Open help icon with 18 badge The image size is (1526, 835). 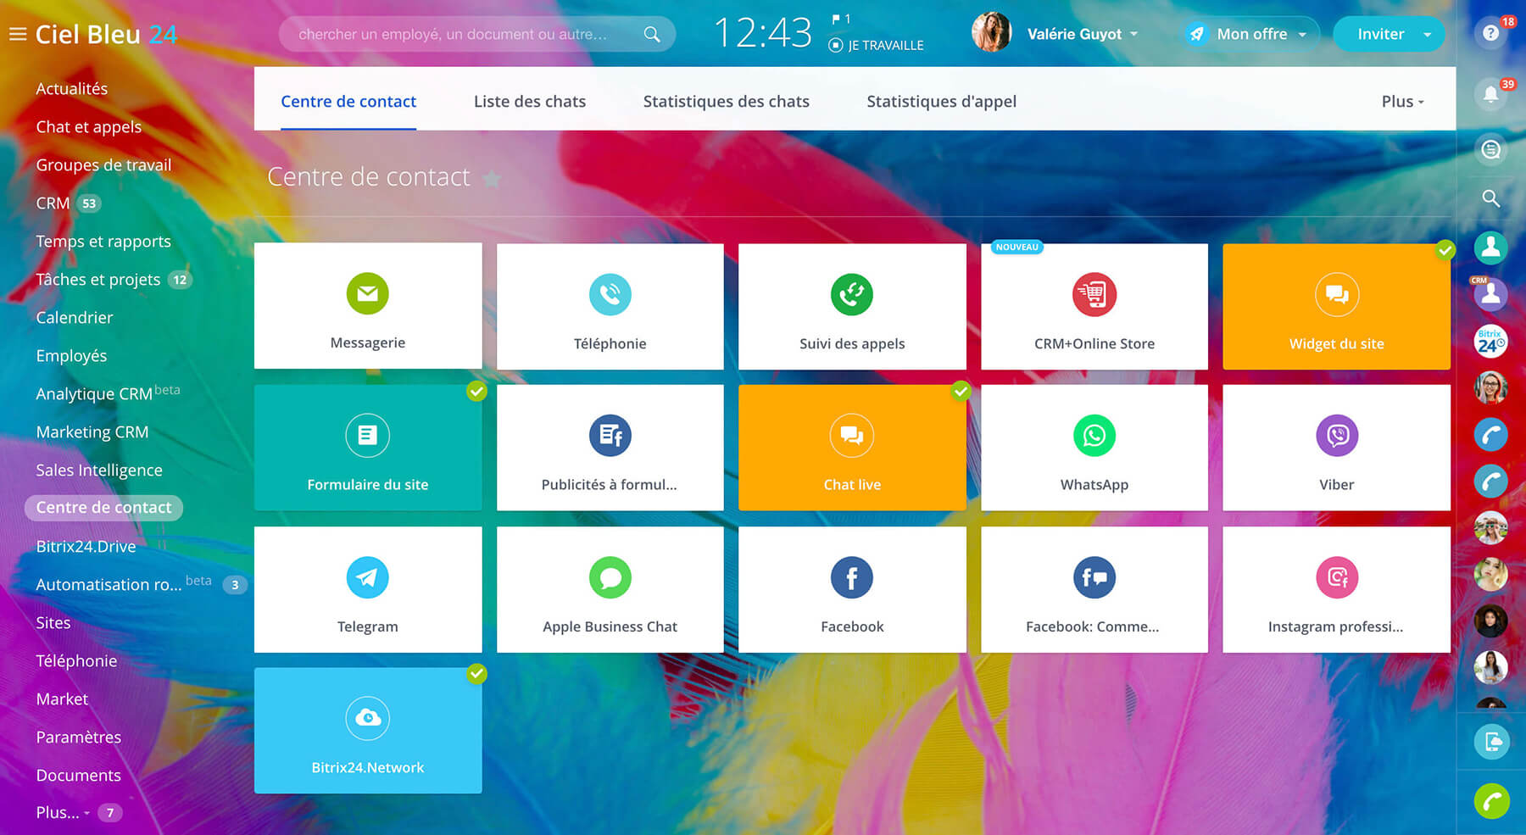pos(1491,33)
